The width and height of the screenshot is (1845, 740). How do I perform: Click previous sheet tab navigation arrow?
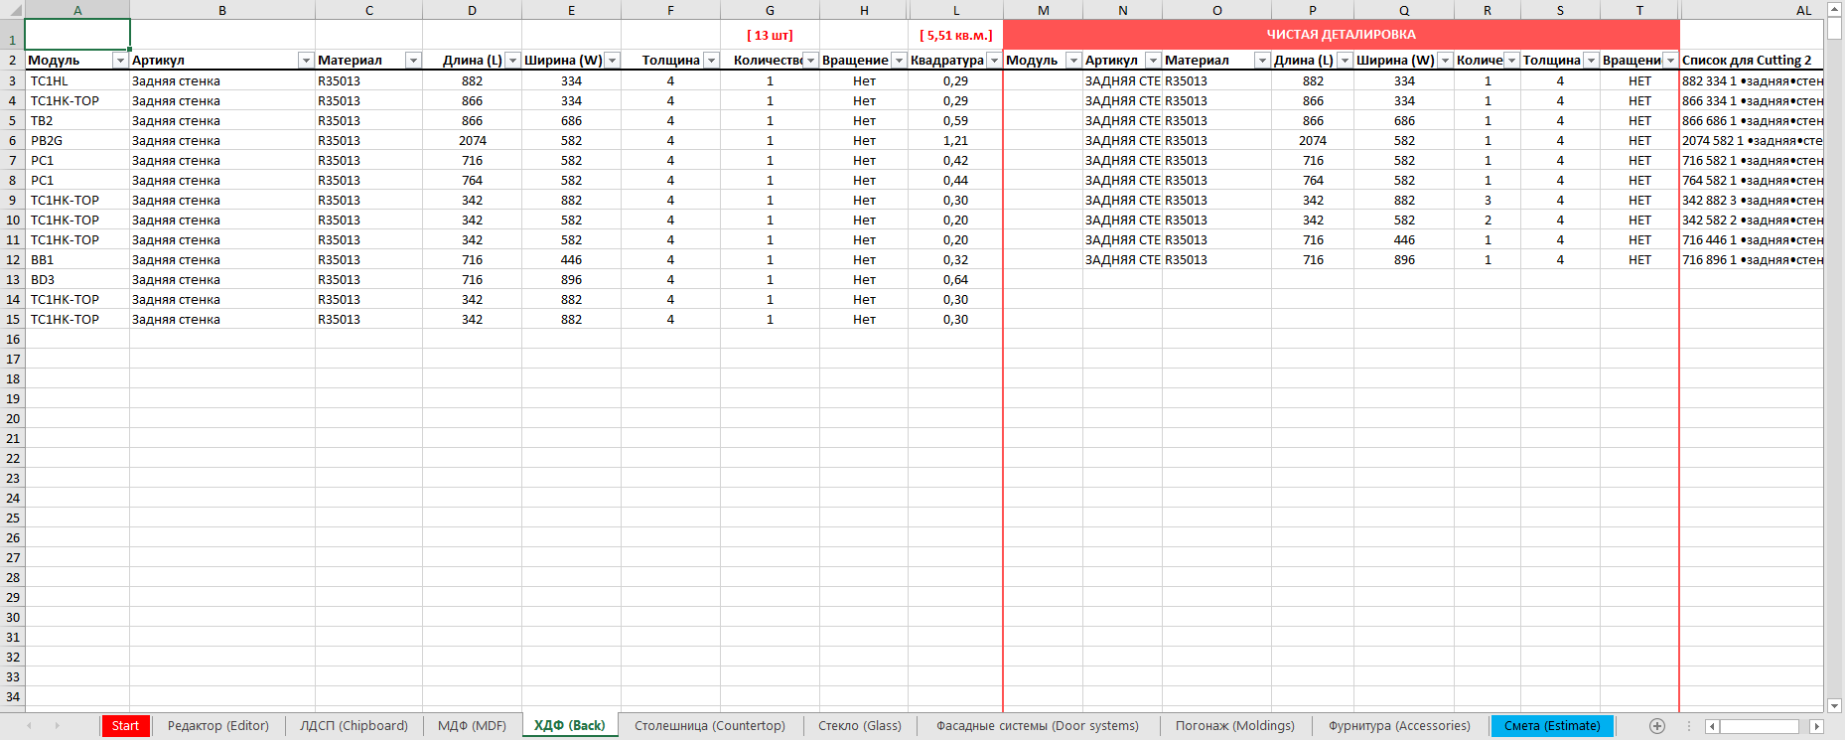[x=29, y=726]
